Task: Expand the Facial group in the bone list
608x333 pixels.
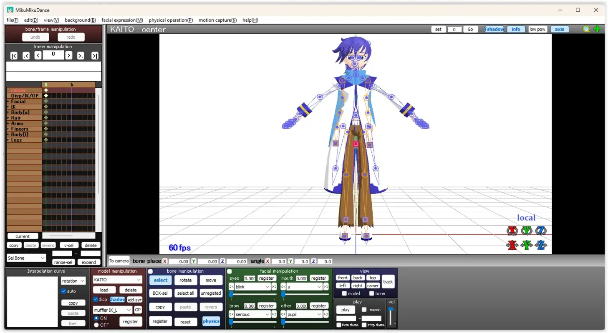Action: [8, 101]
